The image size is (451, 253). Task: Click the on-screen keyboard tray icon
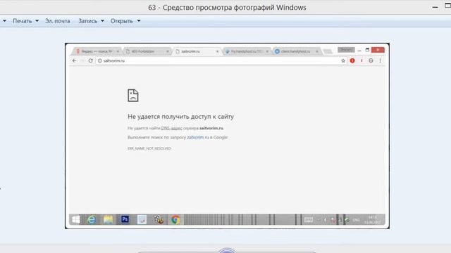tap(309, 220)
